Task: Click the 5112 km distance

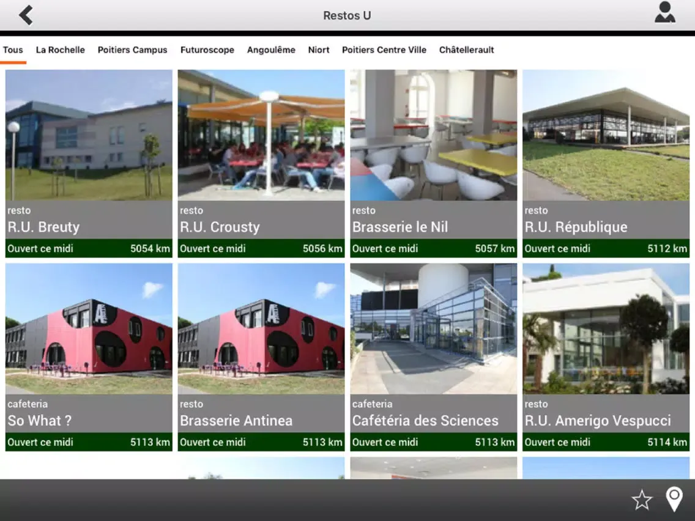Action: 667,248
